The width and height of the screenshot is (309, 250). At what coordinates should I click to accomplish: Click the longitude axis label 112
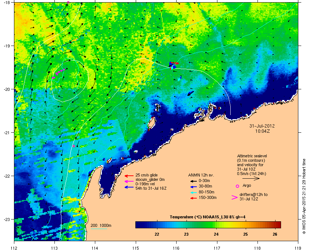coord(14,248)
